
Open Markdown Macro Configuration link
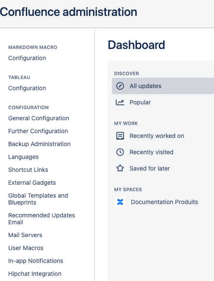pos(27,58)
